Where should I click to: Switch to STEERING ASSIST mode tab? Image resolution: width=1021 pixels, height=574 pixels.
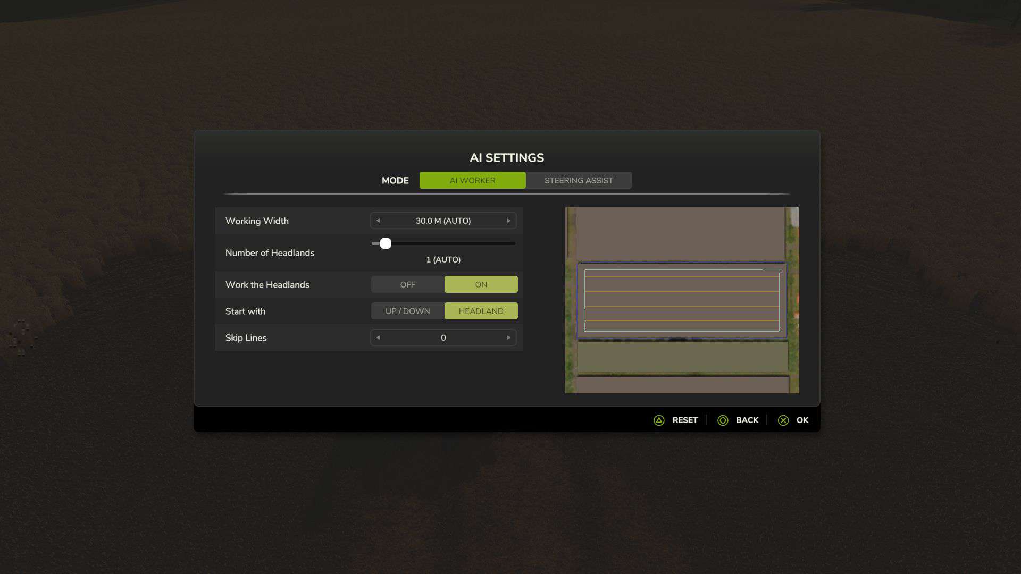pyautogui.click(x=579, y=180)
